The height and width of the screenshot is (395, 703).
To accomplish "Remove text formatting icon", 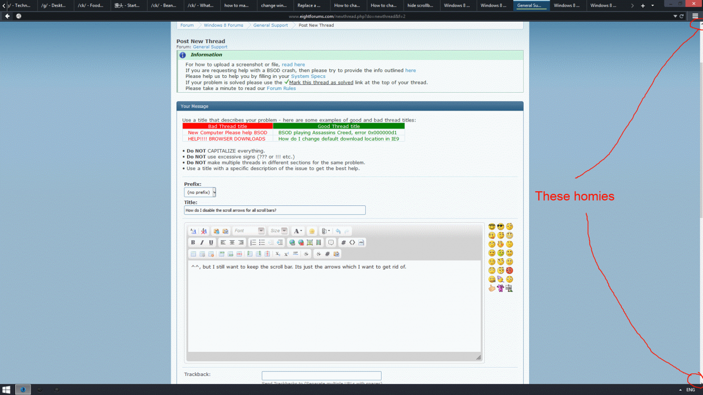I will [x=203, y=231].
